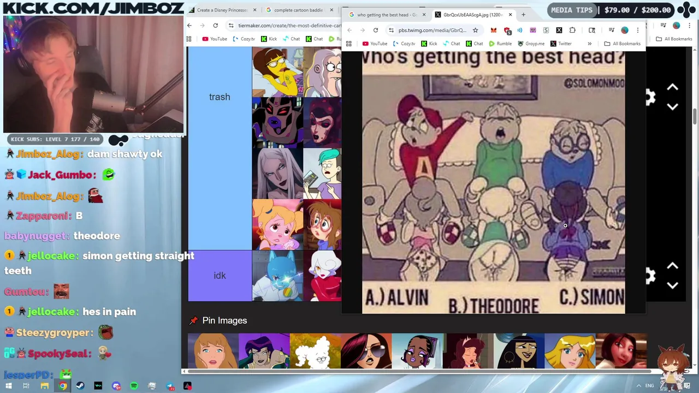The image size is (699, 393).
Task: Open Discord from the taskbar
Action: tap(116, 386)
